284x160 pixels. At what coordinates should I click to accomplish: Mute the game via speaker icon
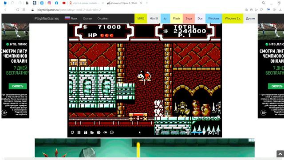187,132
